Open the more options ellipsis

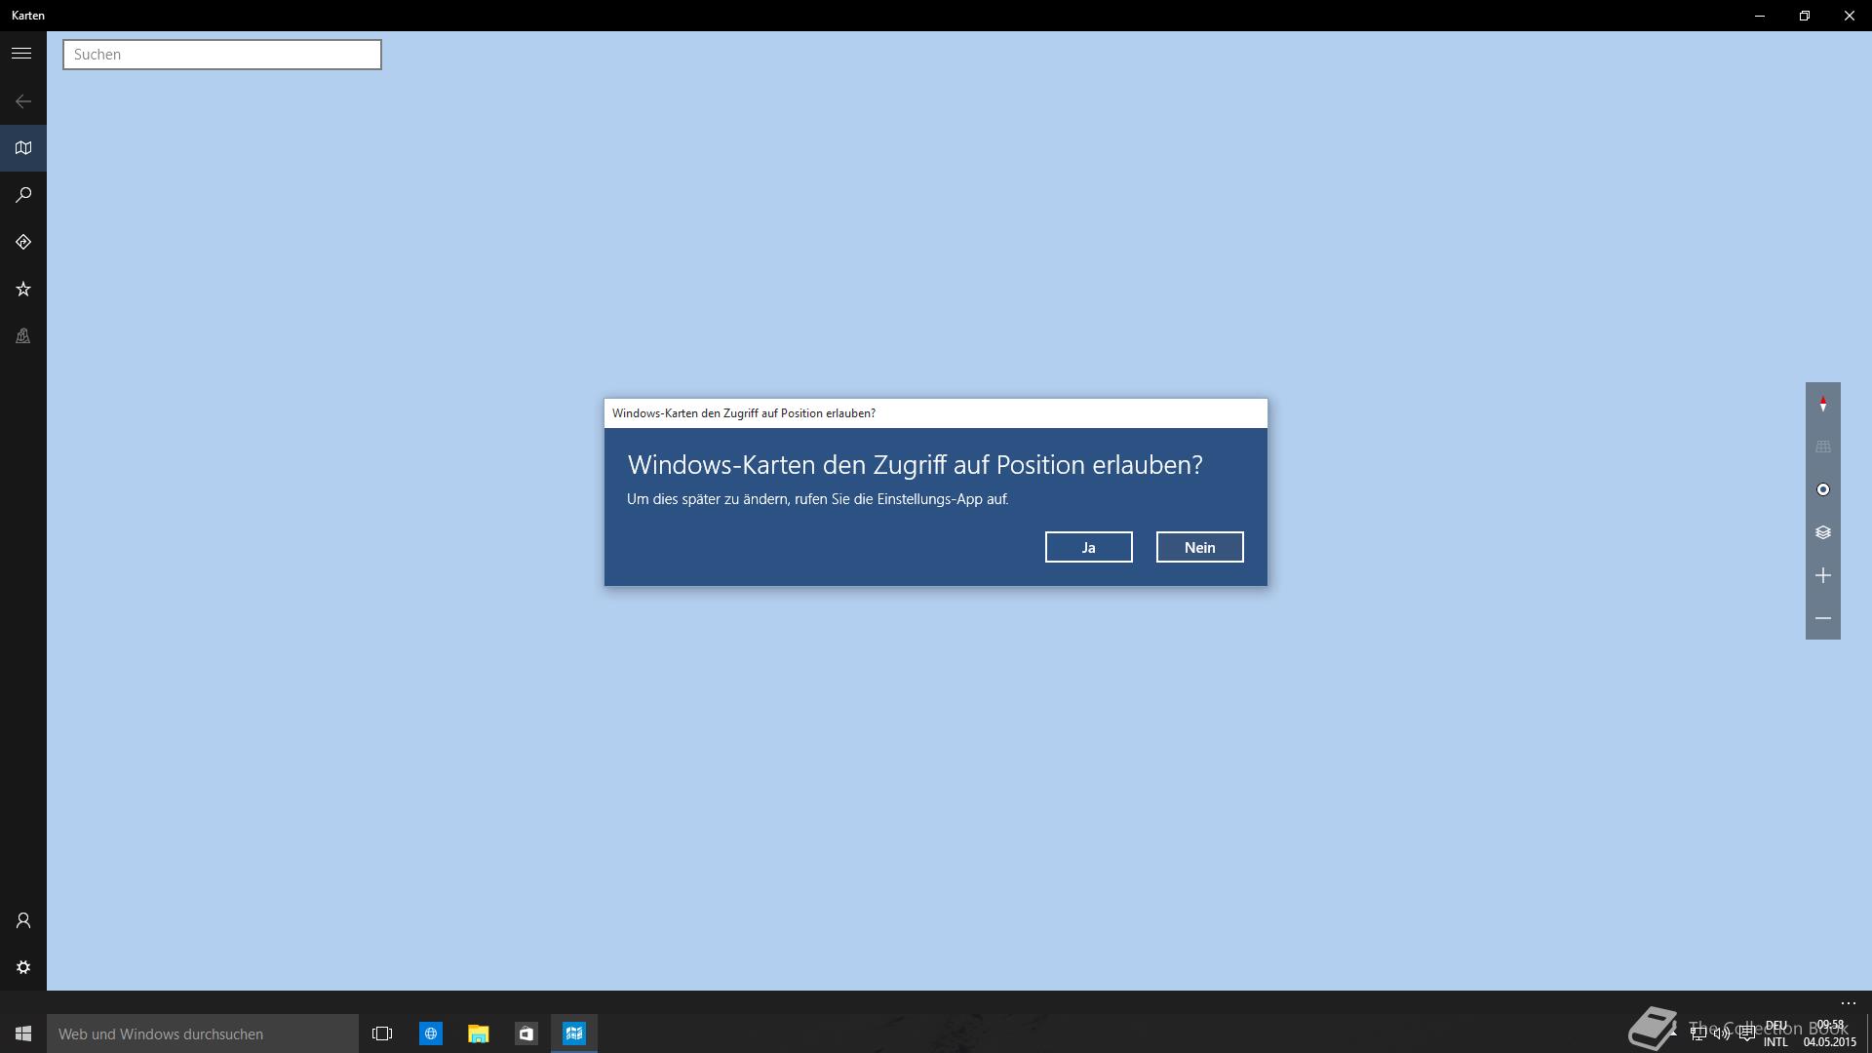[x=1848, y=1002]
